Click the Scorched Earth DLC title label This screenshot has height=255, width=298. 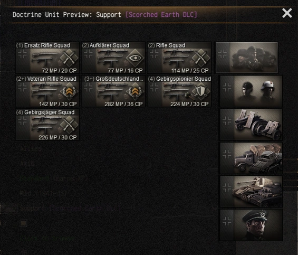pos(161,15)
